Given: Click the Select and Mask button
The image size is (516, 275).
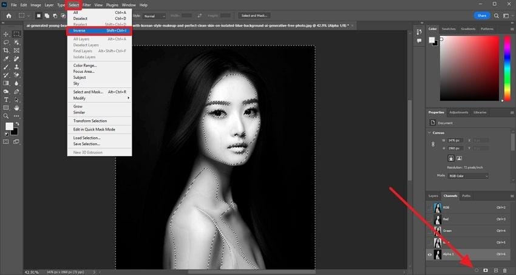Looking at the screenshot, I should (x=254, y=16).
